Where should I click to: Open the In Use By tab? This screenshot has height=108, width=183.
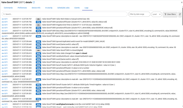point(49,8)
